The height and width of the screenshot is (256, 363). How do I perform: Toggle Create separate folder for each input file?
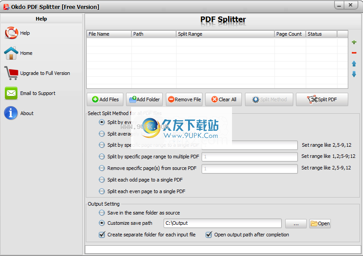(x=102, y=235)
